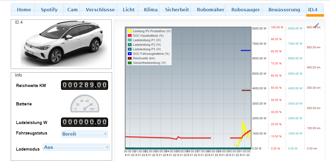Click the 600.00 km axis label

(314, 27)
